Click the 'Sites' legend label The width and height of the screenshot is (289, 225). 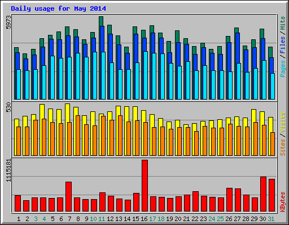coord(282,147)
